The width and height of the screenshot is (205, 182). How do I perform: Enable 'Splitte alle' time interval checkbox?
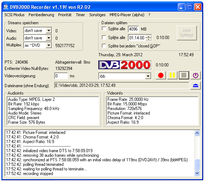coord(104,37)
